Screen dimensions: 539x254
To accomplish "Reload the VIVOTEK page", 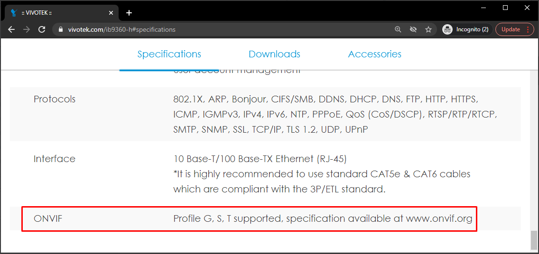I will click(x=42, y=29).
